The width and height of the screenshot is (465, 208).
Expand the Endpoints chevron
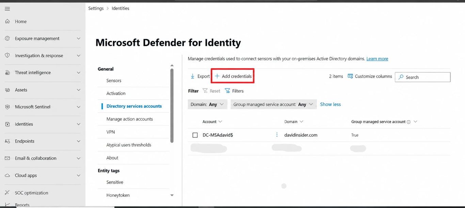click(x=79, y=141)
